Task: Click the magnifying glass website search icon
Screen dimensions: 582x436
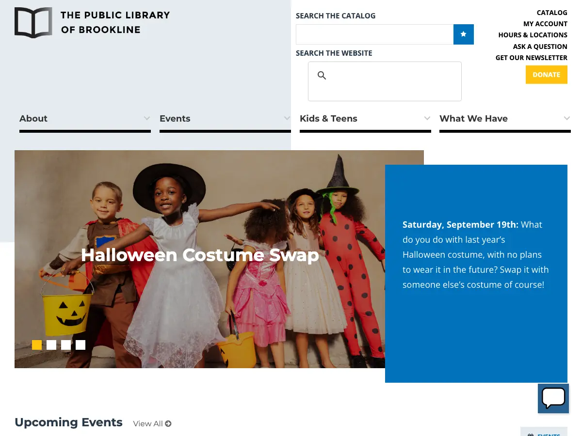Action: point(322,75)
